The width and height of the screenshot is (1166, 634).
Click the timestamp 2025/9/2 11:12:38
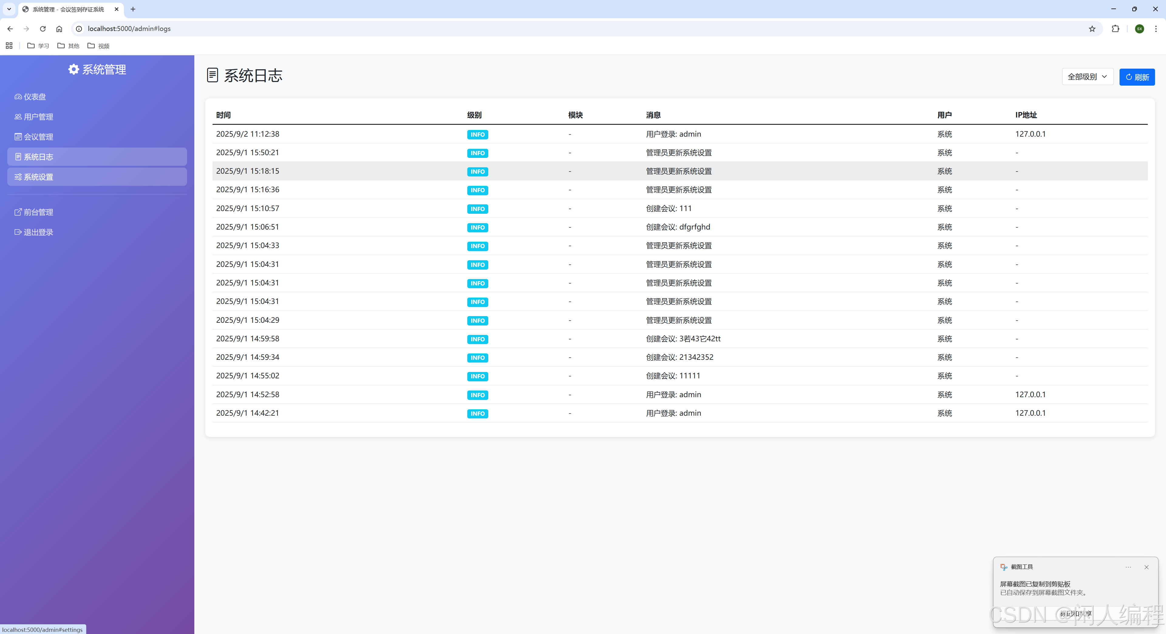(x=247, y=134)
